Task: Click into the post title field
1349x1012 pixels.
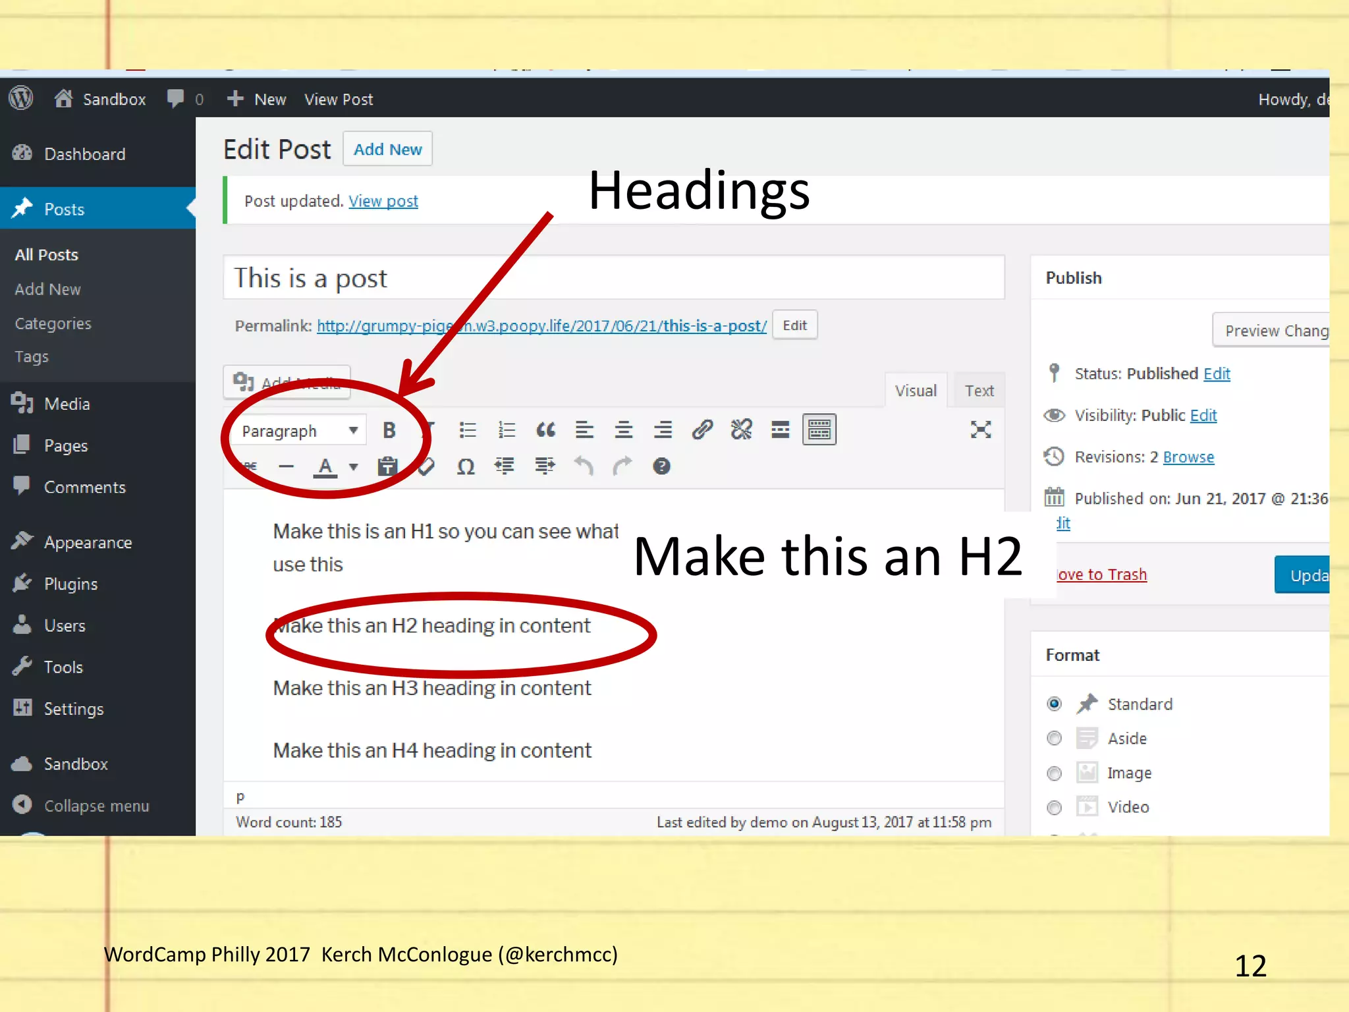Action: pyautogui.click(x=614, y=277)
